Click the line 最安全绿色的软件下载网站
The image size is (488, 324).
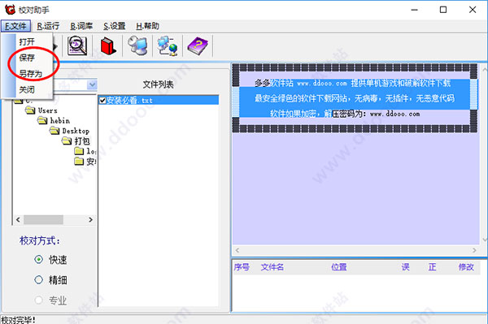pos(355,98)
